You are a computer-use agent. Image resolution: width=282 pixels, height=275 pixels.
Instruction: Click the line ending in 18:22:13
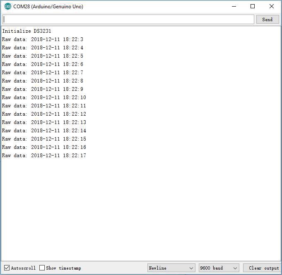point(44,122)
